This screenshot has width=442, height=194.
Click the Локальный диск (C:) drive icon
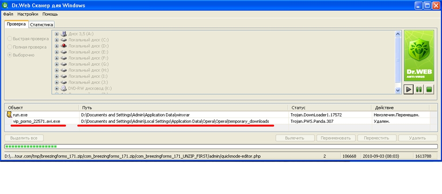click(x=64, y=40)
